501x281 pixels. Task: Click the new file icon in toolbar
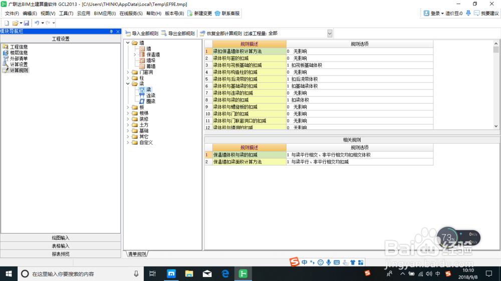[x=7, y=23]
